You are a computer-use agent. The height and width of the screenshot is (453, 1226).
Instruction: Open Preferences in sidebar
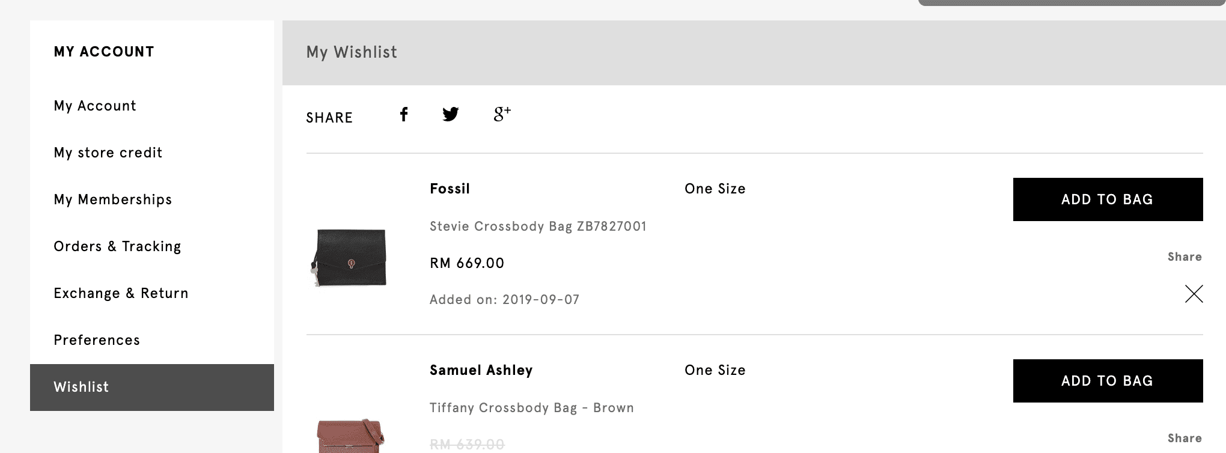point(97,340)
